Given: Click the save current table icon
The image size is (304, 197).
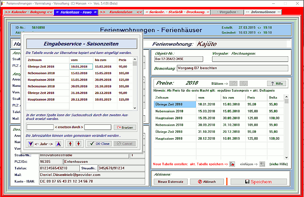Looking at the screenshot, I should pos(232,164).
